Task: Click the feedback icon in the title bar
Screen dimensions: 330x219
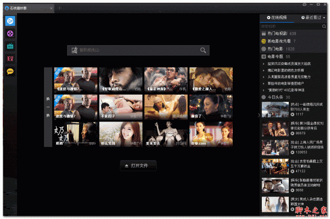Action: (x=304, y=4)
